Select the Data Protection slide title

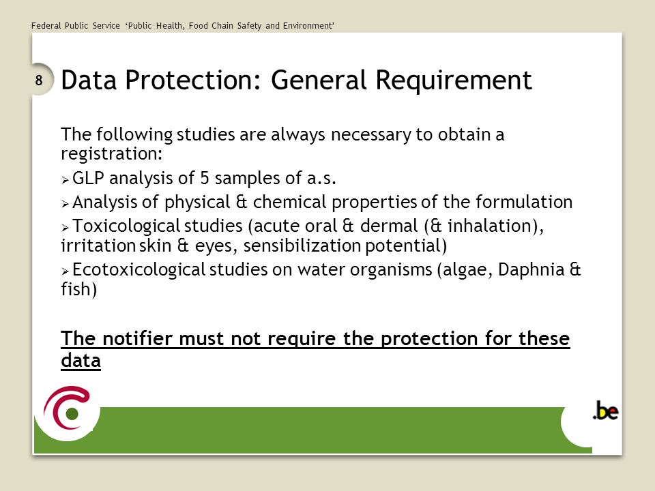(296, 80)
